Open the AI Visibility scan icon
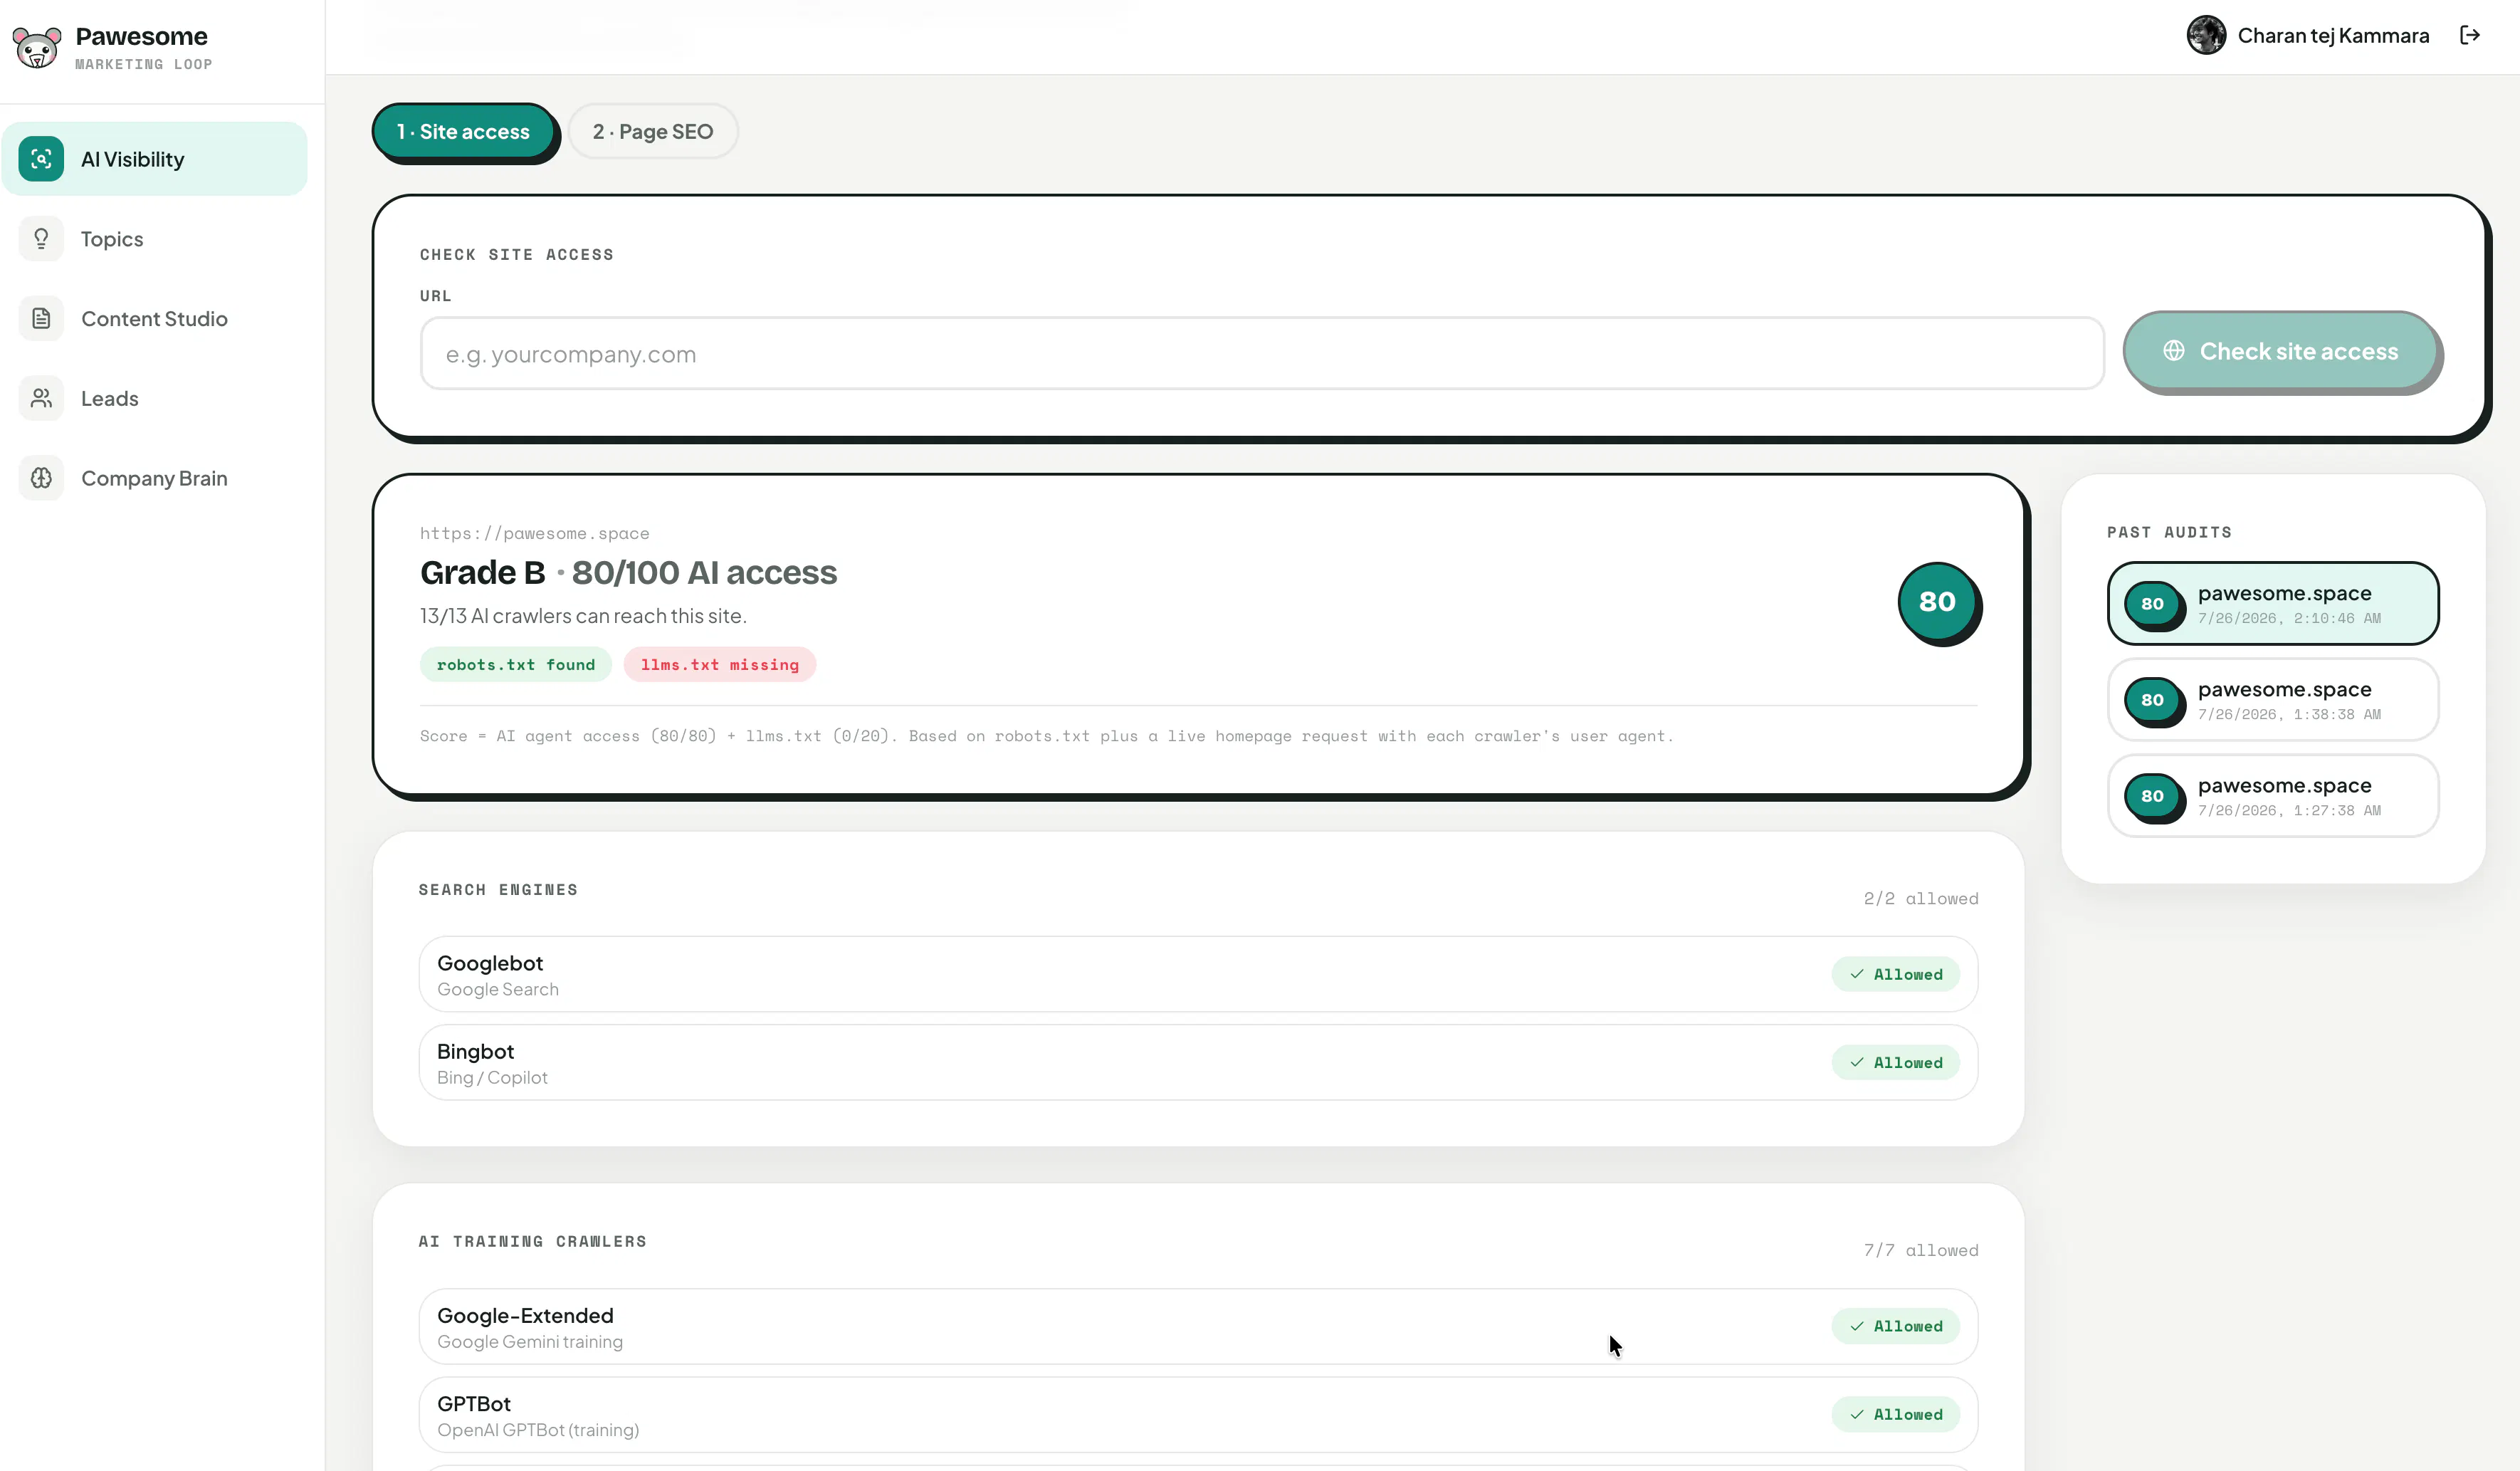 (x=41, y=159)
